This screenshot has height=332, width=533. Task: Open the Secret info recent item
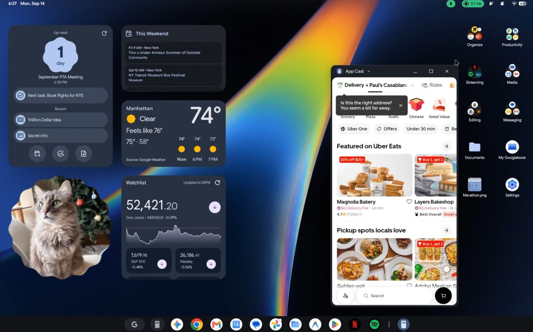tap(61, 136)
